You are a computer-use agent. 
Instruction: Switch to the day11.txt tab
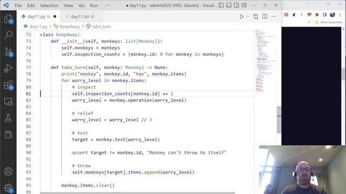coord(82,17)
